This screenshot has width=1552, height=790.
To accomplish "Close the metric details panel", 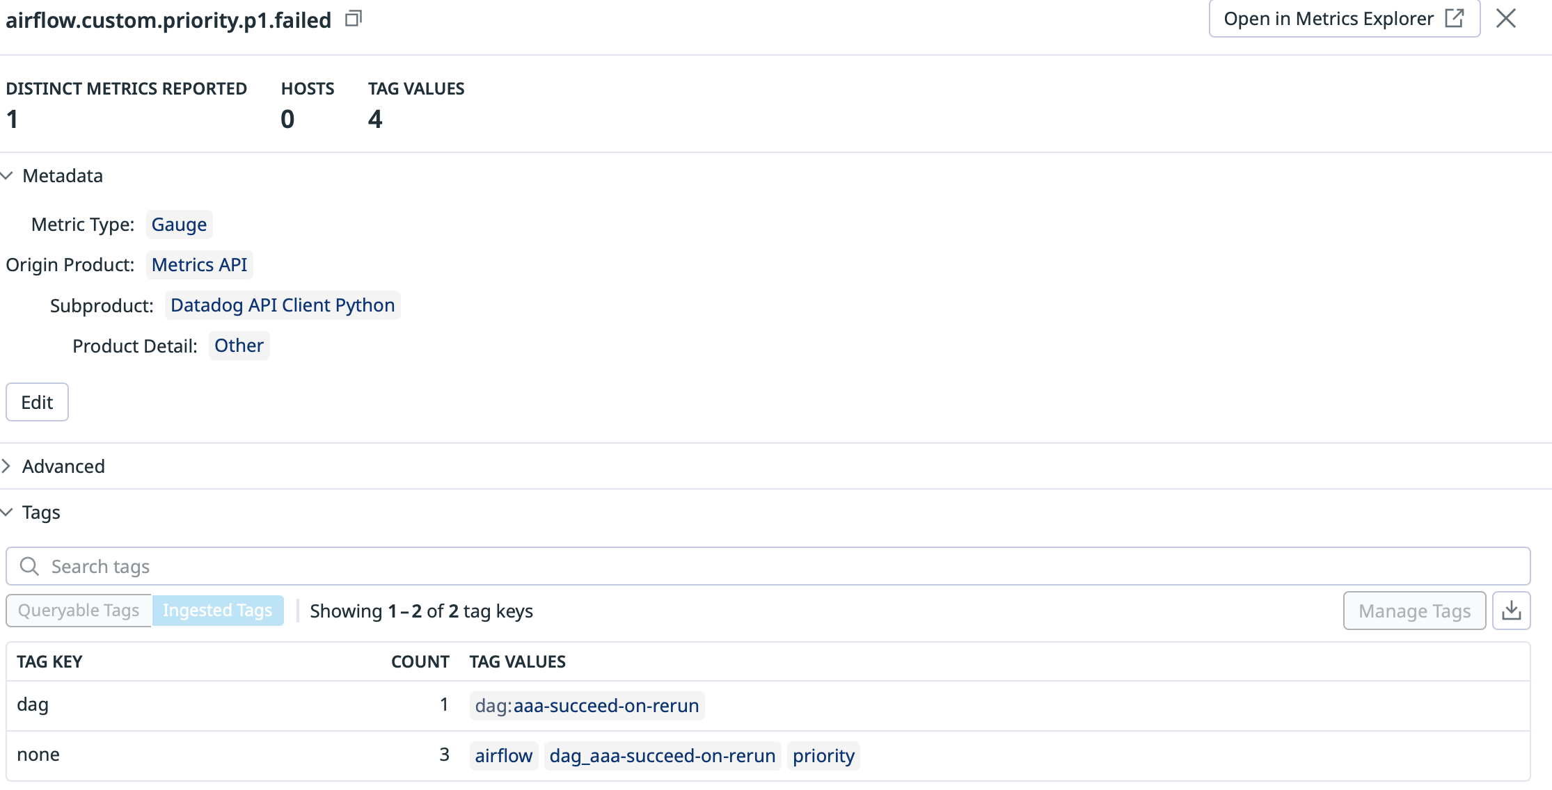I will pyautogui.click(x=1505, y=19).
